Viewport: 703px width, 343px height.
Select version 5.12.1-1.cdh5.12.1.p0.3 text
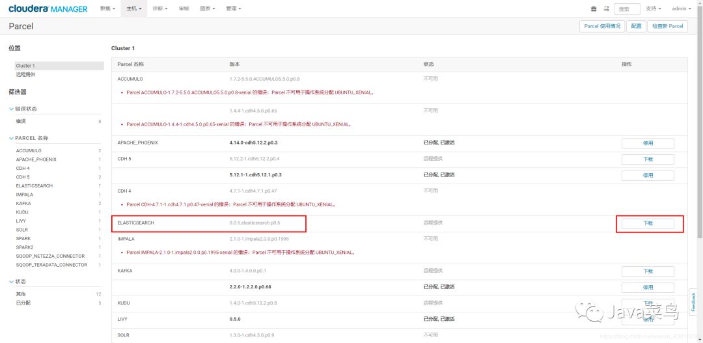tap(256, 175)
